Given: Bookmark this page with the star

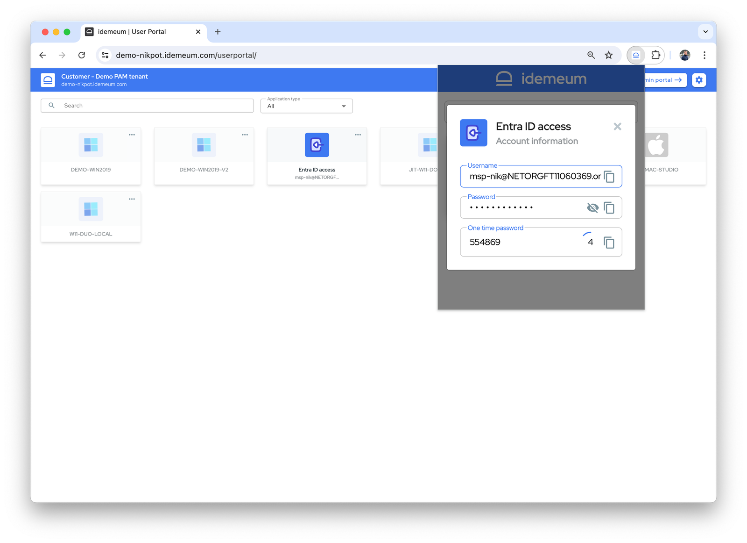Looking at the screenshot, I should (x=608, y=55).
